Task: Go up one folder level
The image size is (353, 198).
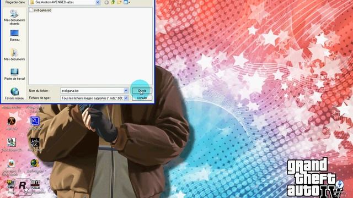Action: click(113, 2)
